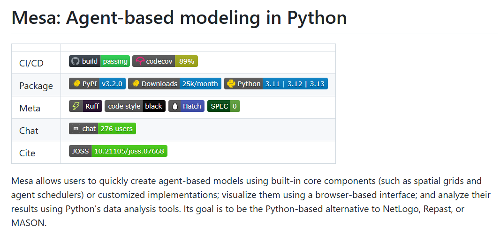Open the JOSS DOI 10.21105/joss.07668 badge
This screenshot has width=500, height=234.
point(118,151)
